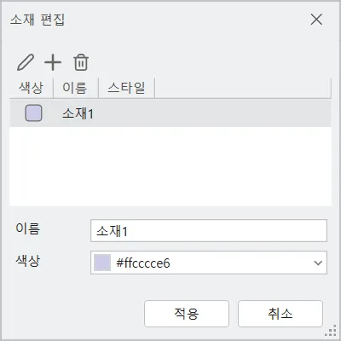The image size is (341, 341).
Task: Click the color preview square beside #ffcccce6
Action: click(x=102, y=263)
